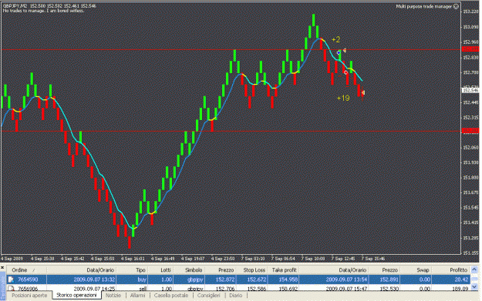Click open time 2009.09.07 13:32
The width and height of the screenshot is (482, 301).
94,279
